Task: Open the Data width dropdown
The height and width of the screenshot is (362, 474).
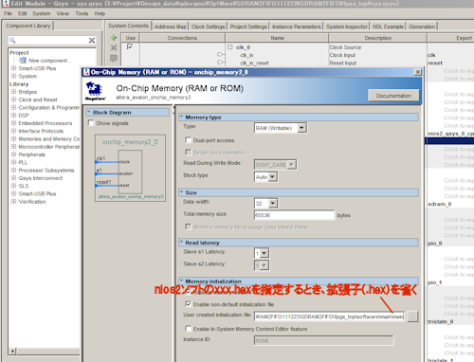Action: click(266, 204)
